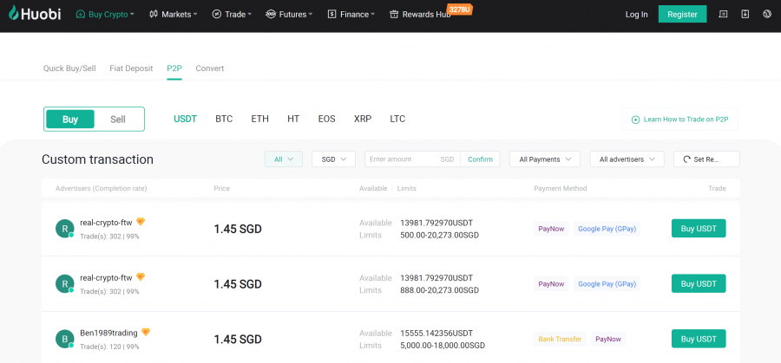Click the Payment Method column header
The image size is (781, 363).
pos(561,189)
